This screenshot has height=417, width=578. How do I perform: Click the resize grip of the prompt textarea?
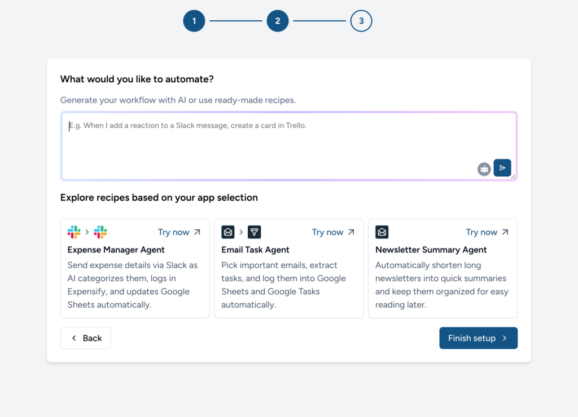513,177
